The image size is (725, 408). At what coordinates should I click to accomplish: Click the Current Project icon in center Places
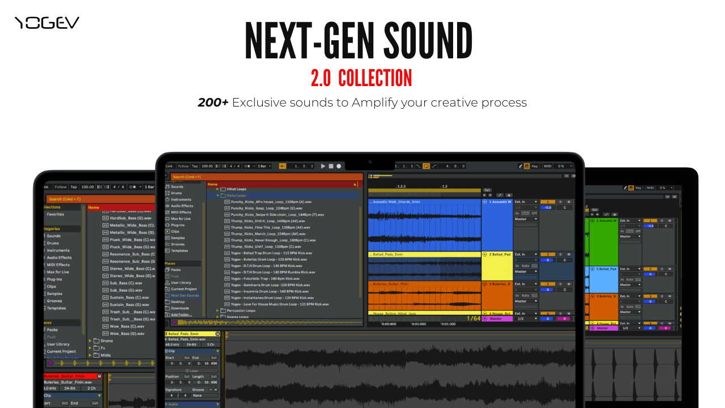tap(167, 289)
